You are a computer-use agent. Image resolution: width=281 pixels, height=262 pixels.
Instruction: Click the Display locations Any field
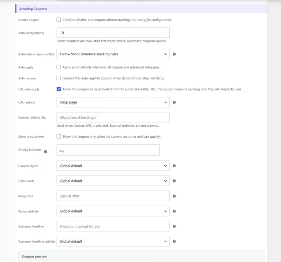(x=108, y=150)
